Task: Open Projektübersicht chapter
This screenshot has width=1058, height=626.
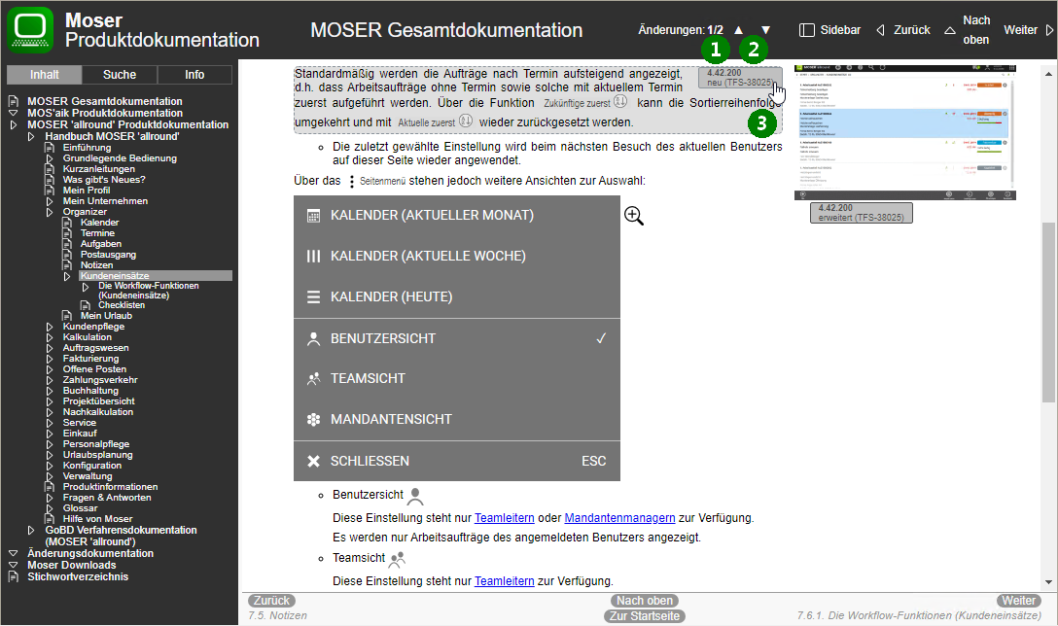Action: coord(98,401)
